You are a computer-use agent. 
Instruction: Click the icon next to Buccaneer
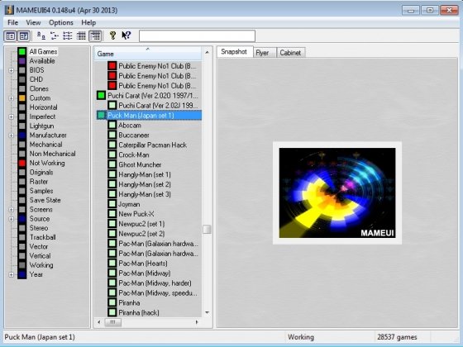[x=112, y=135]
